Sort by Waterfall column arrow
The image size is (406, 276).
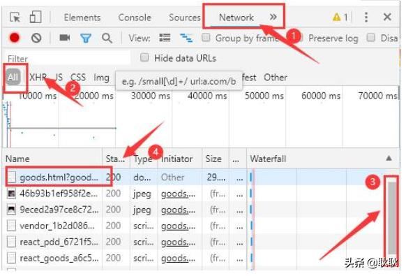pyautogui.click(x=389, y=158)
